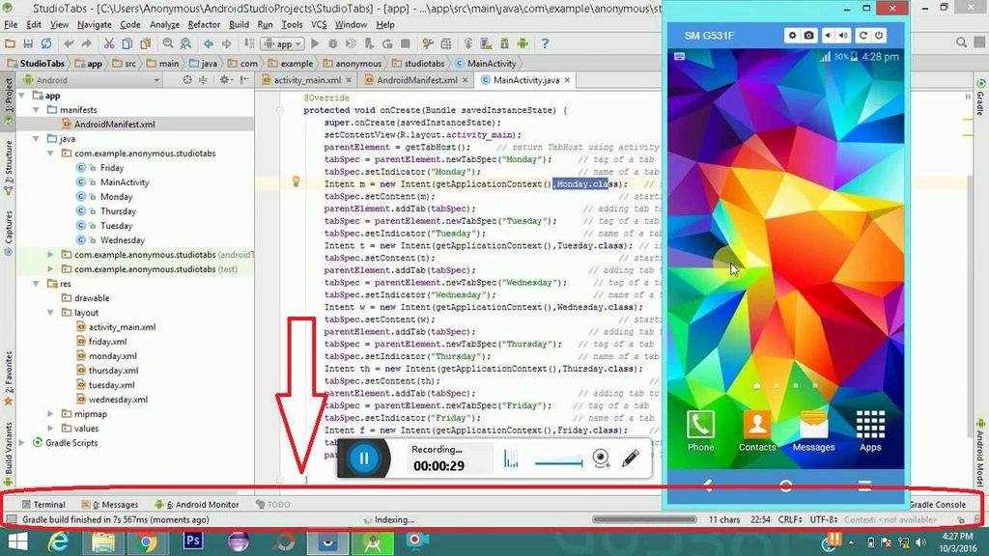Pause the screen recording

point(363,459)
